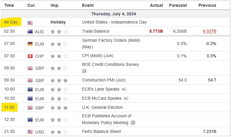Click the highlighted 11:00 time cell

9,107
